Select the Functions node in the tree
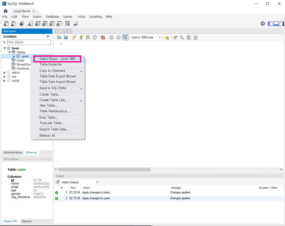 coord(23,69)
